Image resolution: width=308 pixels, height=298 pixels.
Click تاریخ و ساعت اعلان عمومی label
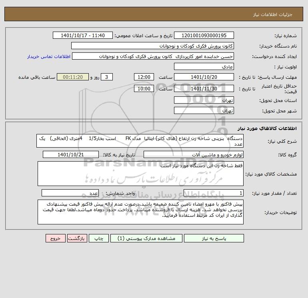point(143,36)
